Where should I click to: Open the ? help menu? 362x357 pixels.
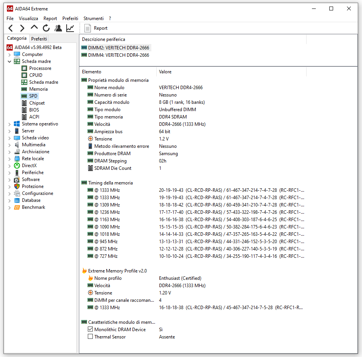[x=110, y=19]
